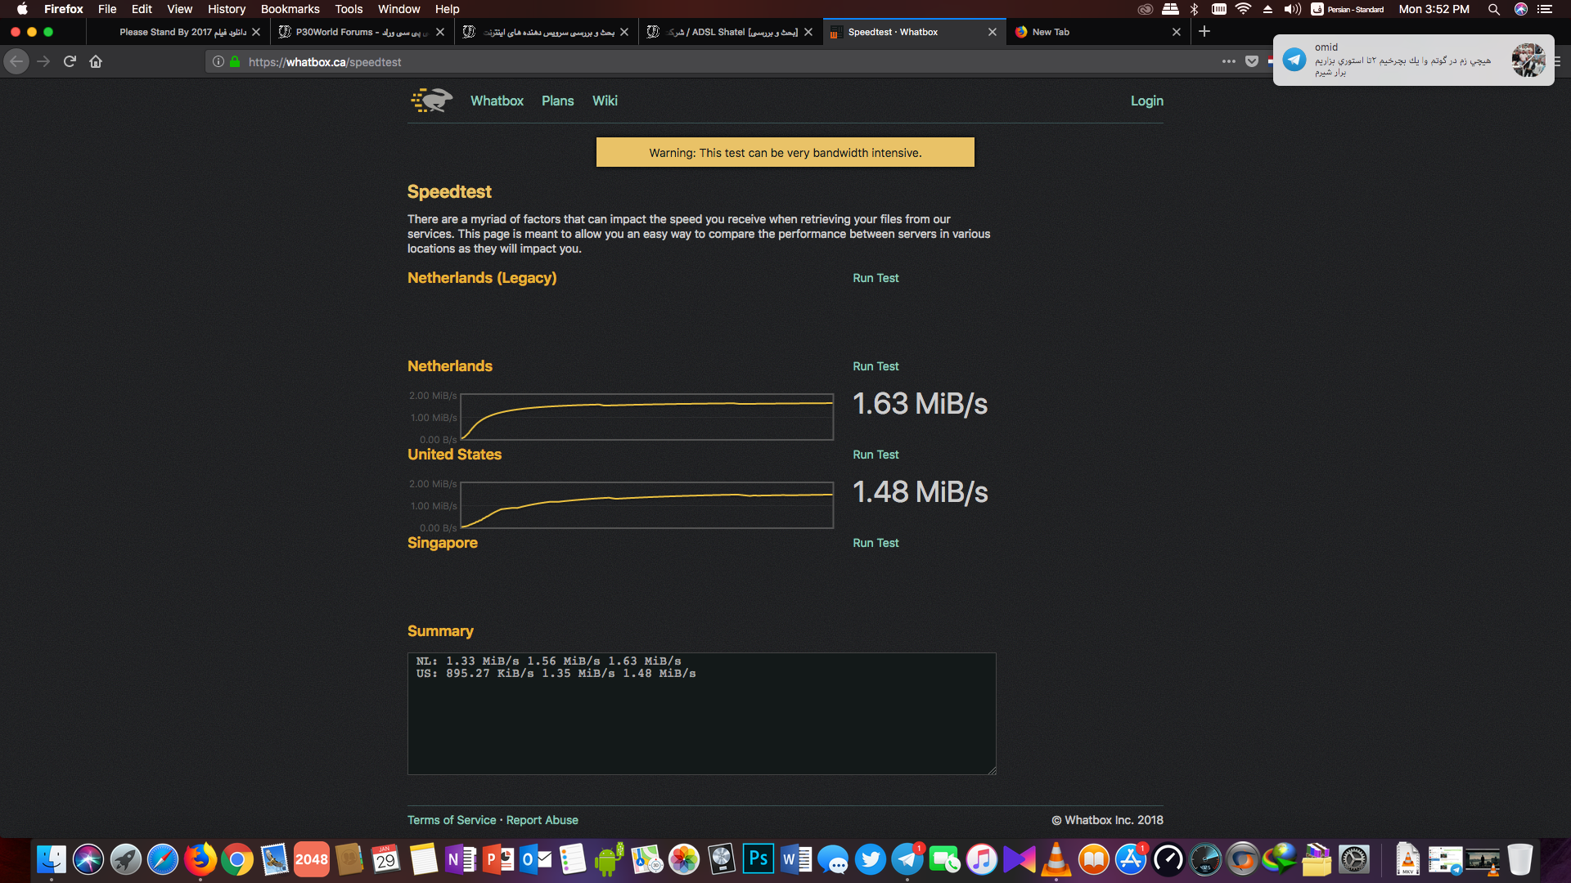The image size is (1571, 883).
Task: Click the Whatbox navigation link
Action: click(497, 101)
